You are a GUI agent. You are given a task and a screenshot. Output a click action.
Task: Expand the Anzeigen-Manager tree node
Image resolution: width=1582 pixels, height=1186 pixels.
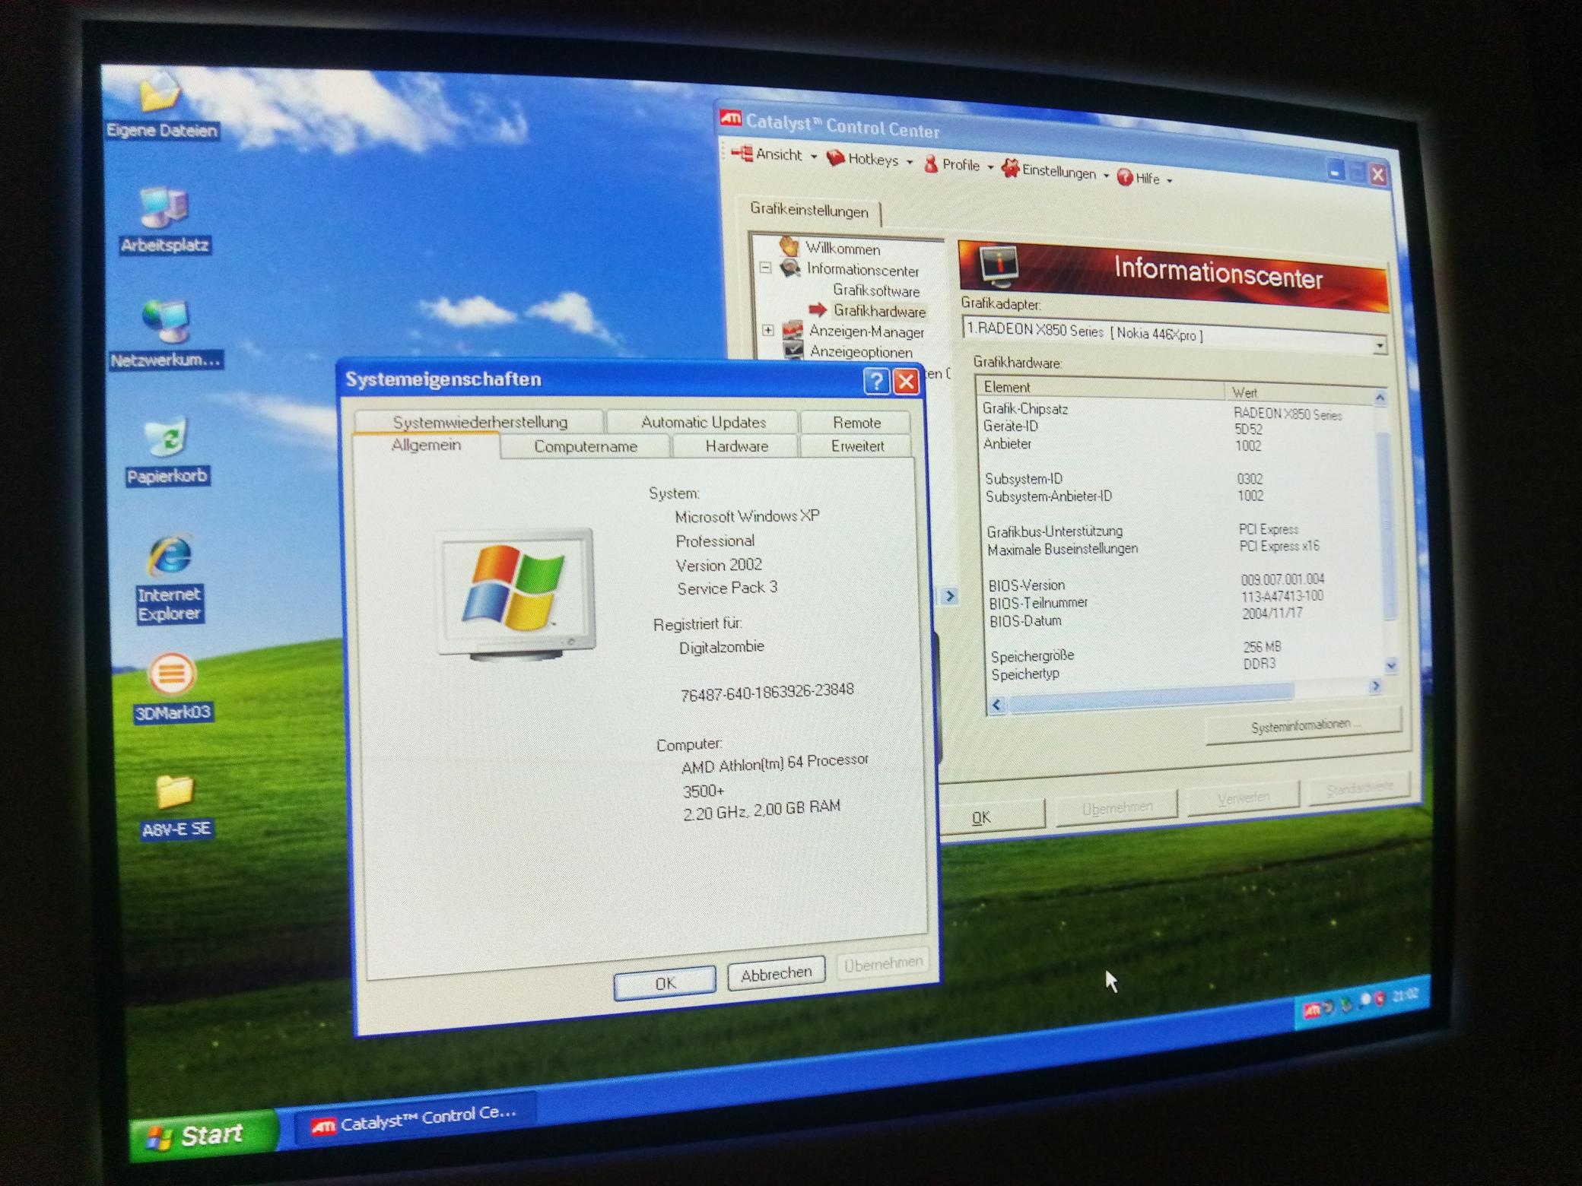pos(768,330)
